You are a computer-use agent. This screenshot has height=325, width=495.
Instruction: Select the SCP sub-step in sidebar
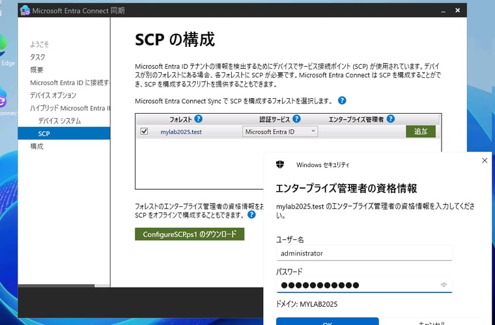point(64,133)
